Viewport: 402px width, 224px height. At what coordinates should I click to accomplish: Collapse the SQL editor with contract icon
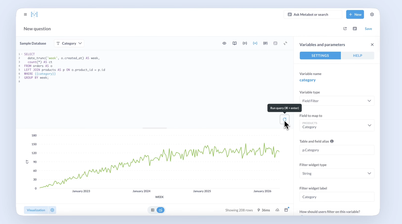(x=285, y=43)
